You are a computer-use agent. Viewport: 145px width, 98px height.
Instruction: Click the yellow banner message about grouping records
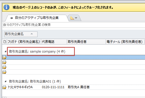[63, 7]
